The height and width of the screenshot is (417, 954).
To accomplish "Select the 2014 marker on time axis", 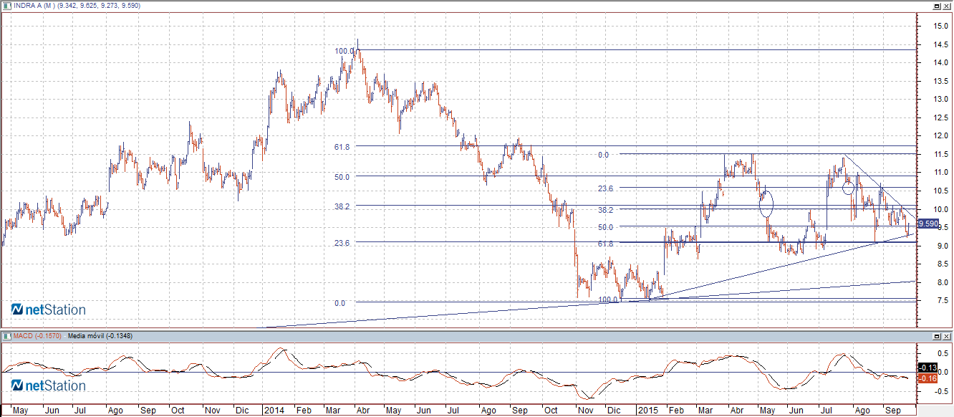I will coord(273,411).
